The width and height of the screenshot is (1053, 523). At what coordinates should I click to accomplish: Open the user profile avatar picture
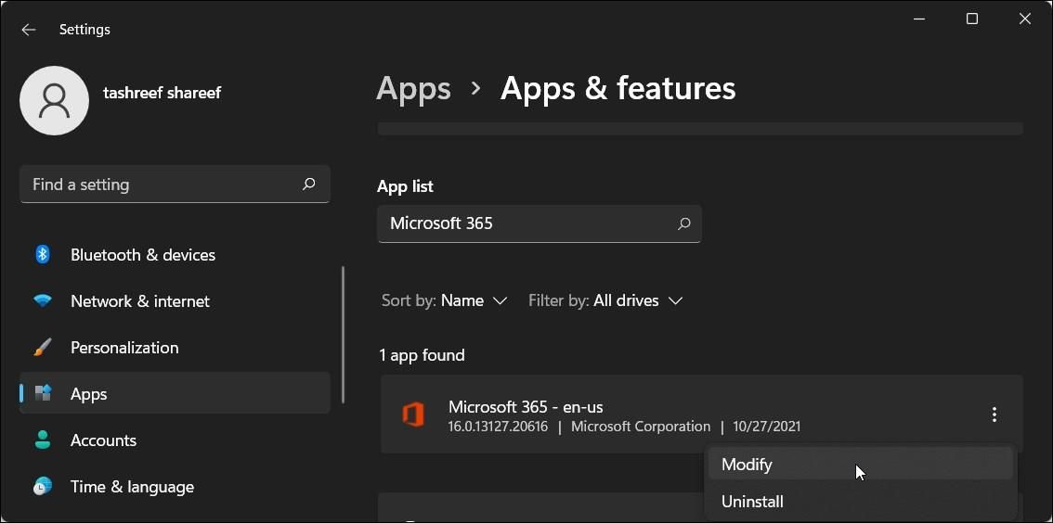click(55, 100)
